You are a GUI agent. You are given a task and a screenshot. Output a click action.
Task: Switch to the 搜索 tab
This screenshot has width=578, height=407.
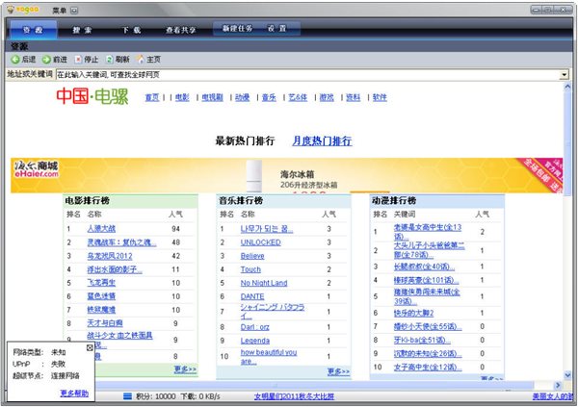82,30
